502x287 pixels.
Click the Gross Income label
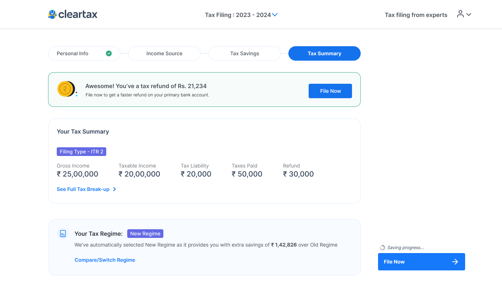tap(73, 166)
